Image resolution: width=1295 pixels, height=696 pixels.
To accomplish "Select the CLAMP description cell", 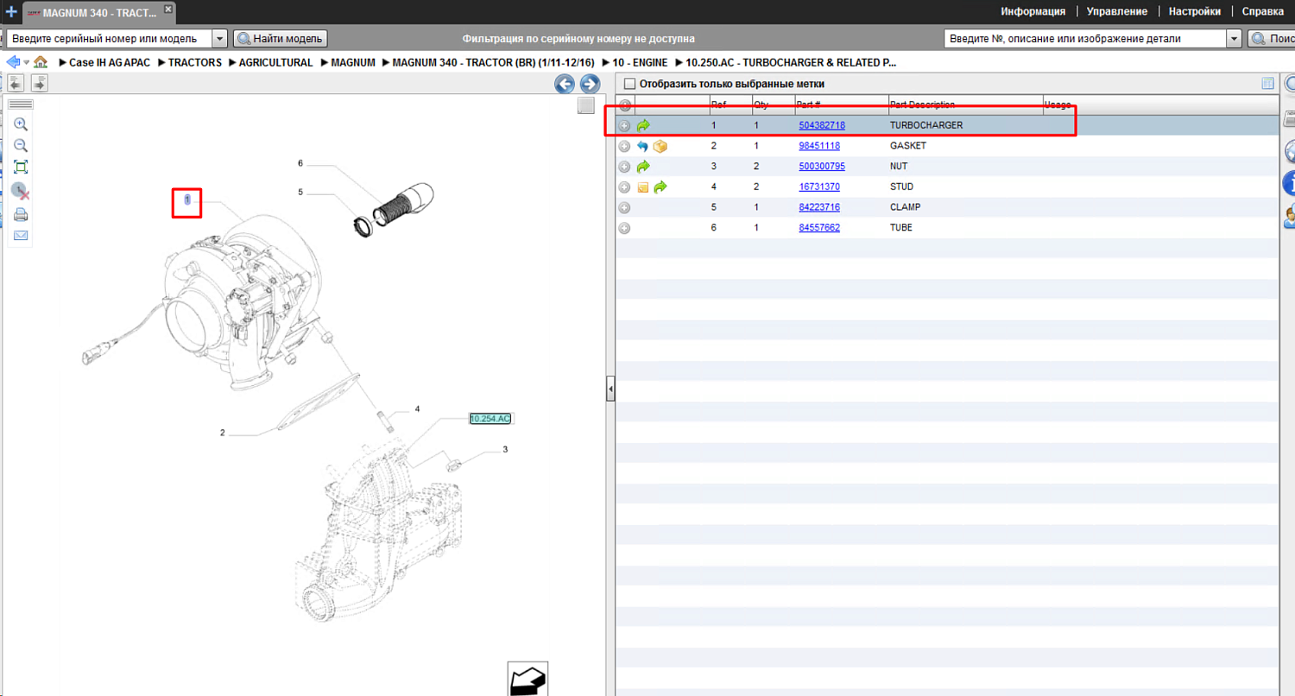I will [x=906, y=207].
